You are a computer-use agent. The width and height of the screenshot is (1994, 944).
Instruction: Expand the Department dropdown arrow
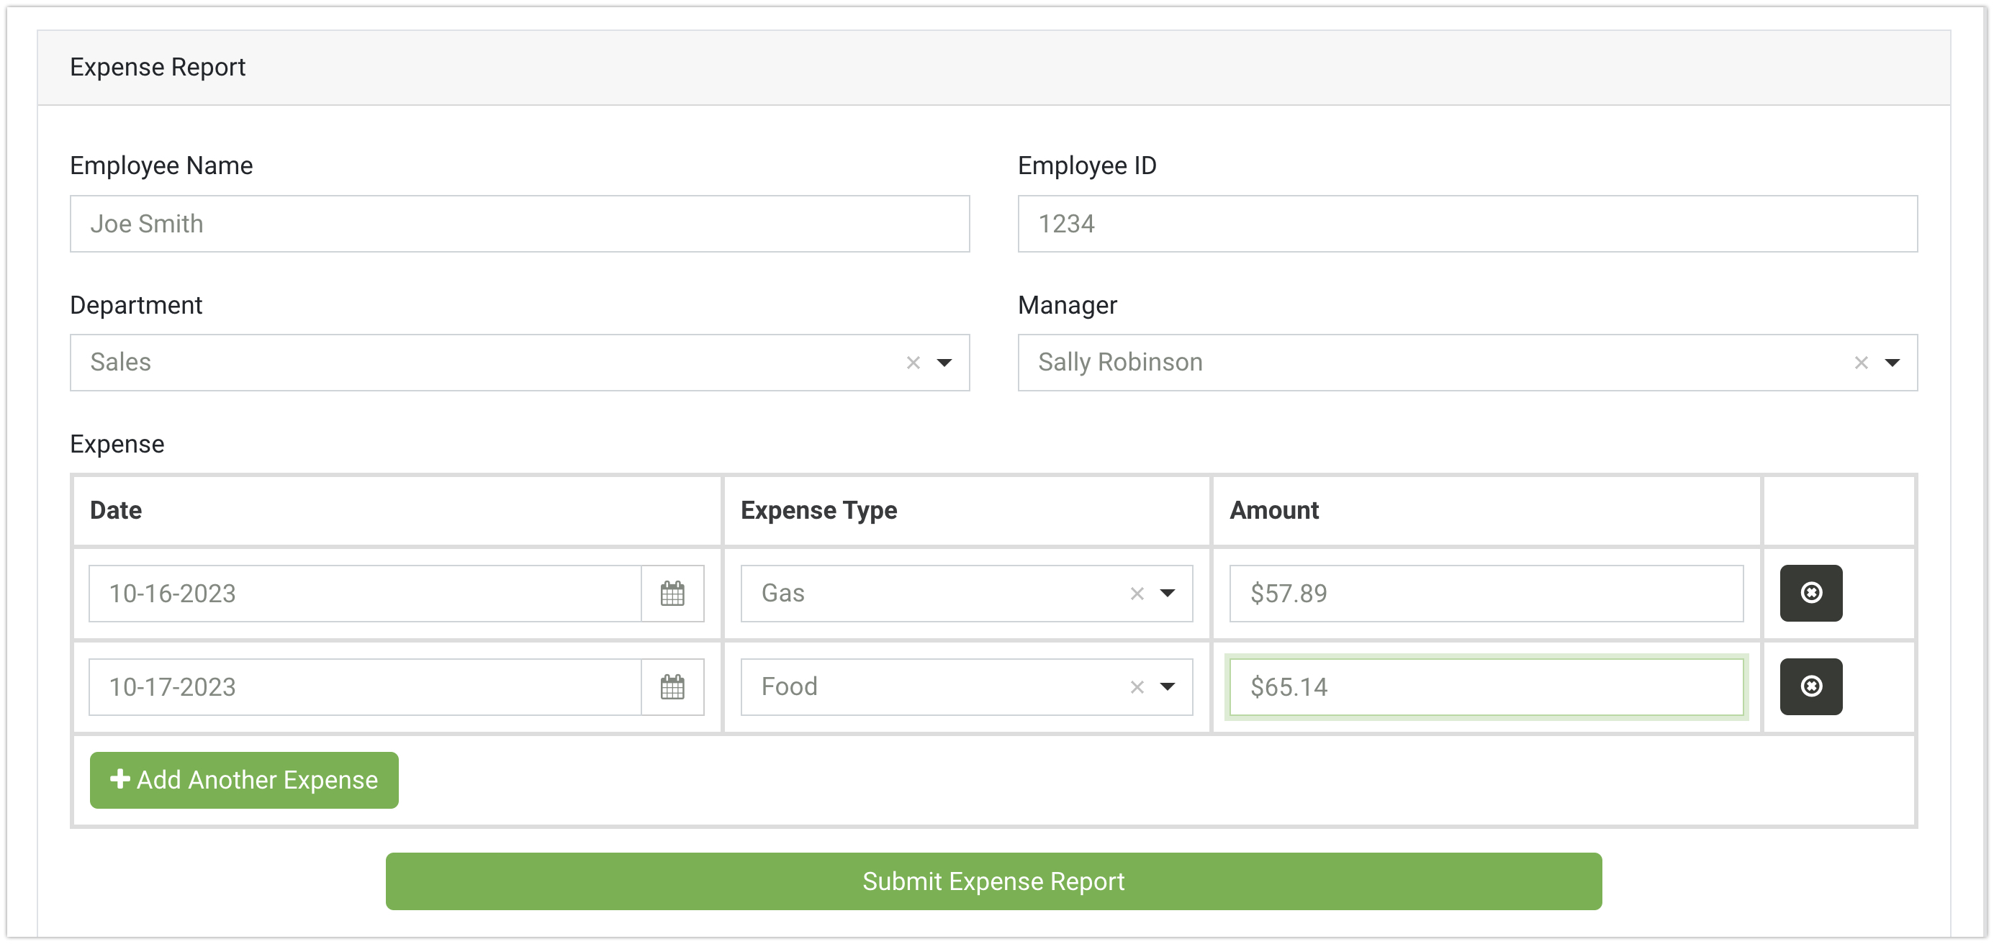point(944,363)
